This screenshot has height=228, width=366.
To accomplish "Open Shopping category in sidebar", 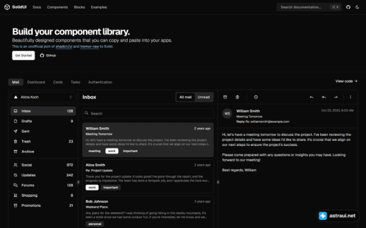I will [43, 195].
